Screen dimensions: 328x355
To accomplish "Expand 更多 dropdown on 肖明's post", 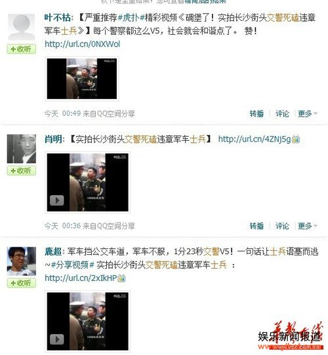I will [308, 226].
